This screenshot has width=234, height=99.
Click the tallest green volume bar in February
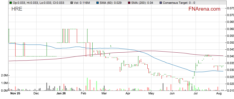click(x=87, y=84)
